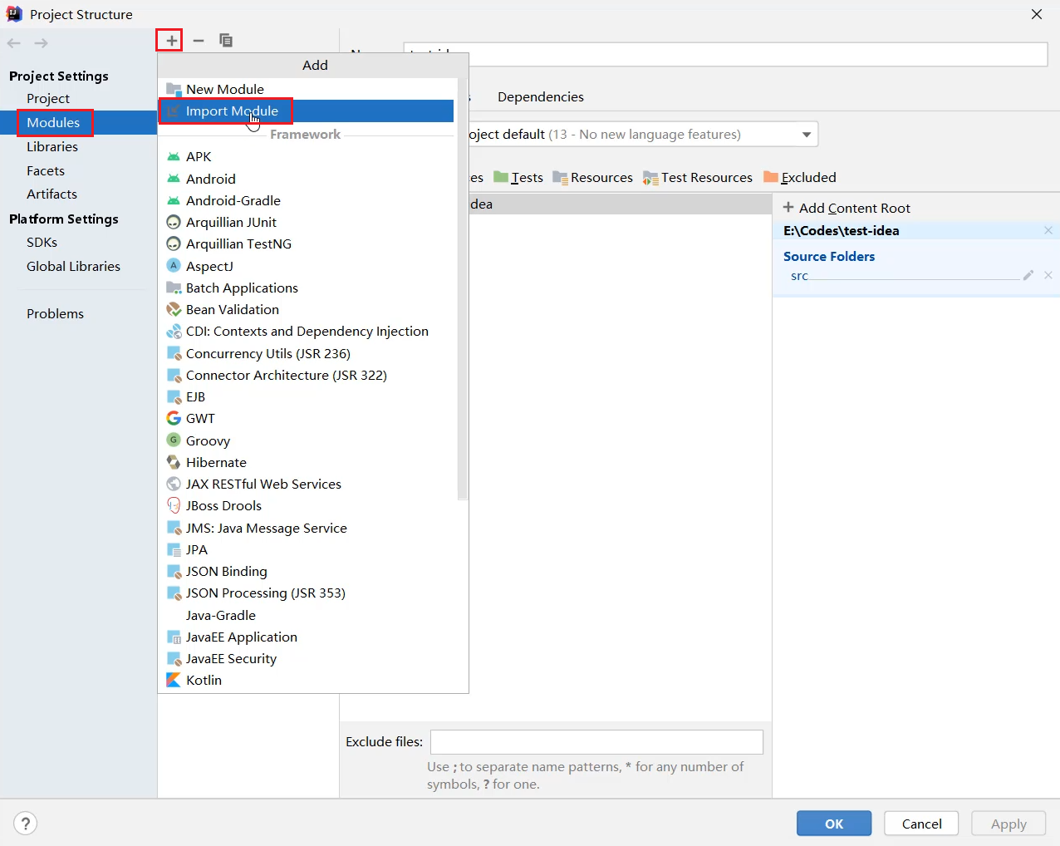The image size is (1060, 846).
Task: Switch to the Dependencies tab
Action: [x=540, y=96]
